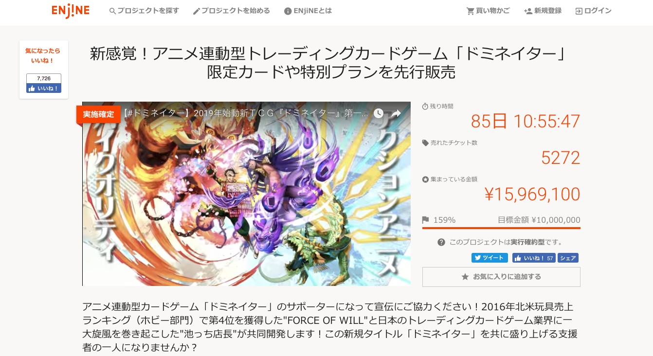Open the shopping cart 買い物かご icon

click(470, 11)
